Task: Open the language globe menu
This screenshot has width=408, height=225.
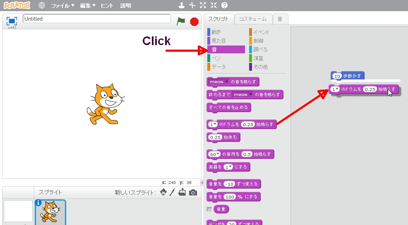Action: 42,5
